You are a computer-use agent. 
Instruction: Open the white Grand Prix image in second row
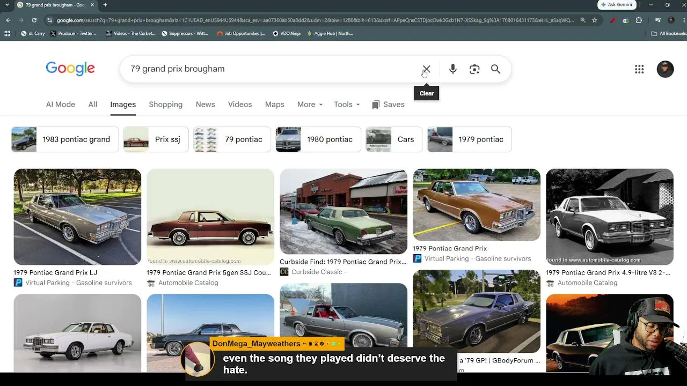tap(77, 333)
